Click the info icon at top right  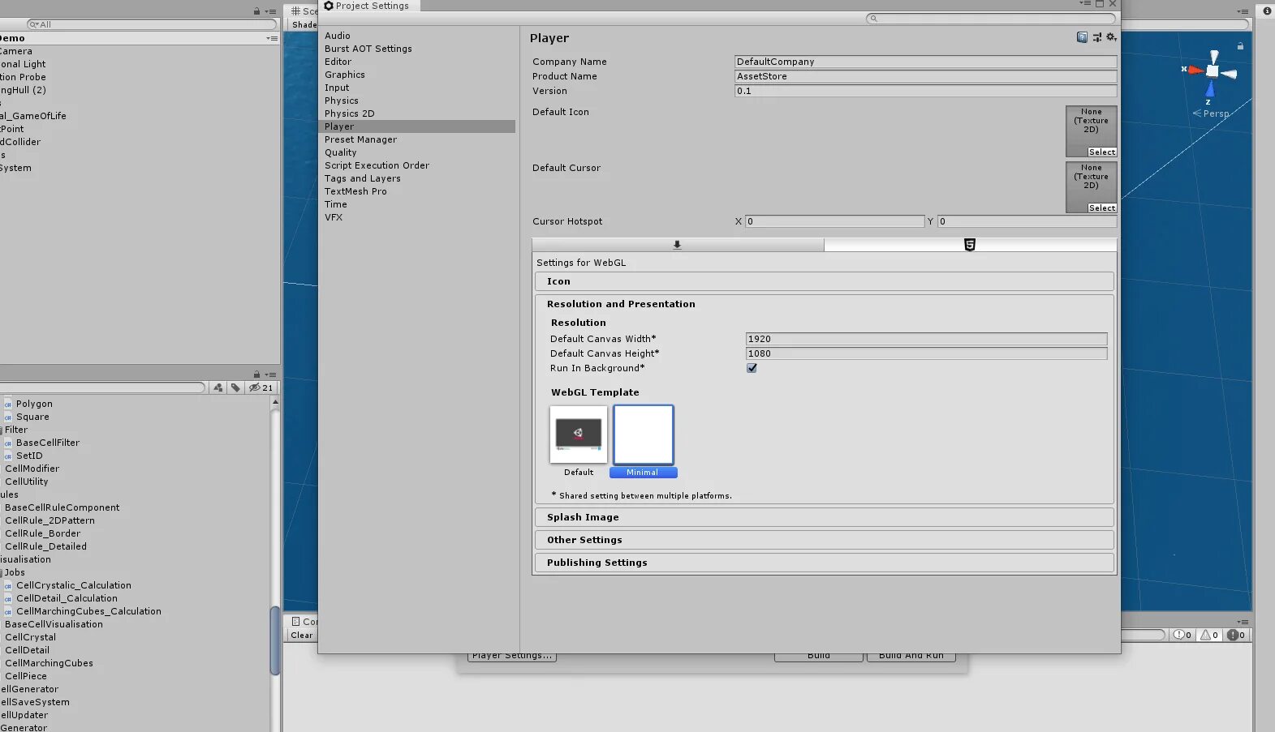click(1267, 11)
